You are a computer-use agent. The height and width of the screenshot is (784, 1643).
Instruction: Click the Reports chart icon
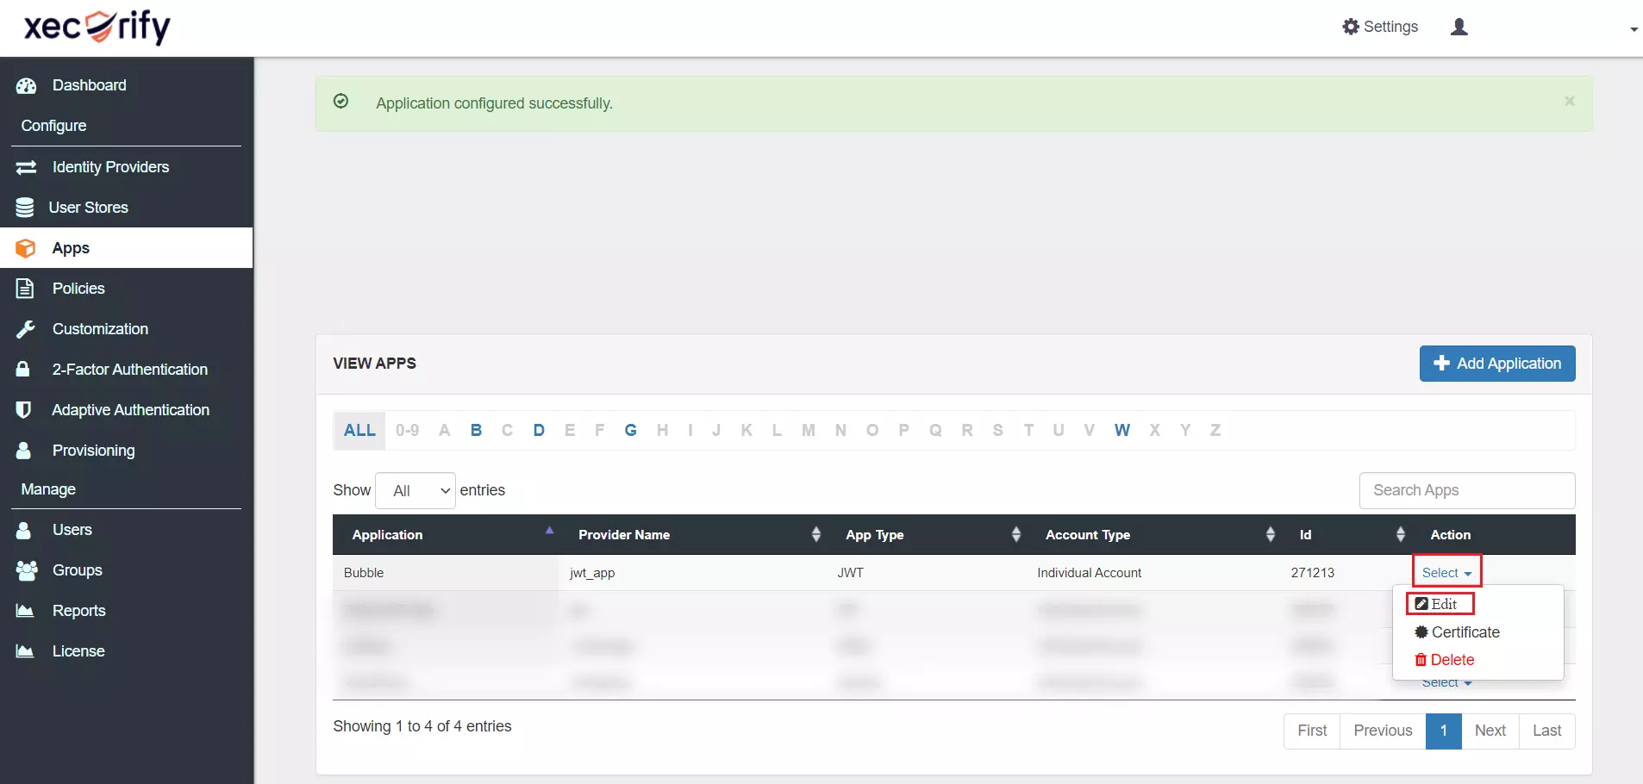[25, 611]
